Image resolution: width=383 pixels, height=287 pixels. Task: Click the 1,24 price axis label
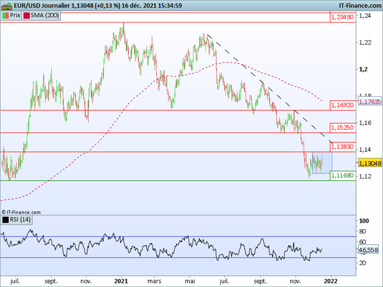coord(364,16)
